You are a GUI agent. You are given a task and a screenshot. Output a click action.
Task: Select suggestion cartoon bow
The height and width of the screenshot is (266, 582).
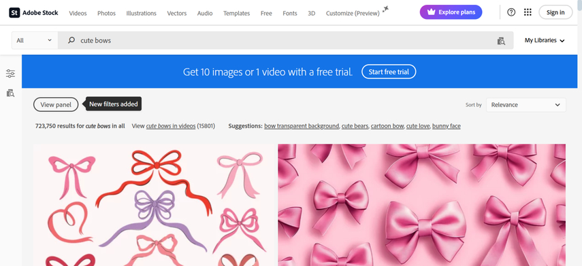coord(387,126)
